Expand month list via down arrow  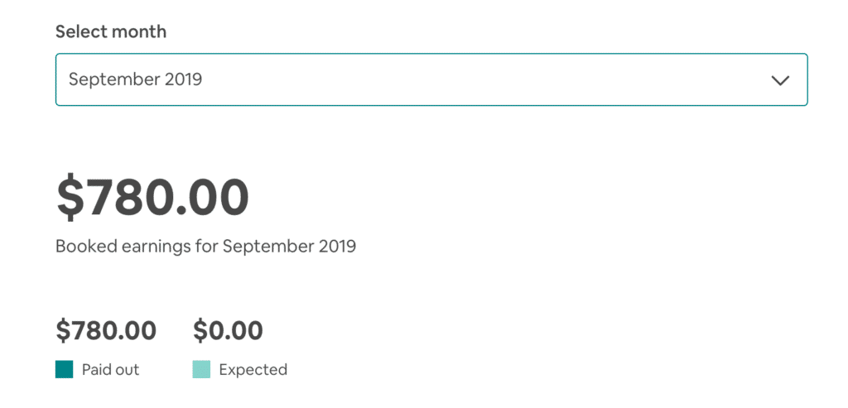pyautogui.click(x=780, y=80)
